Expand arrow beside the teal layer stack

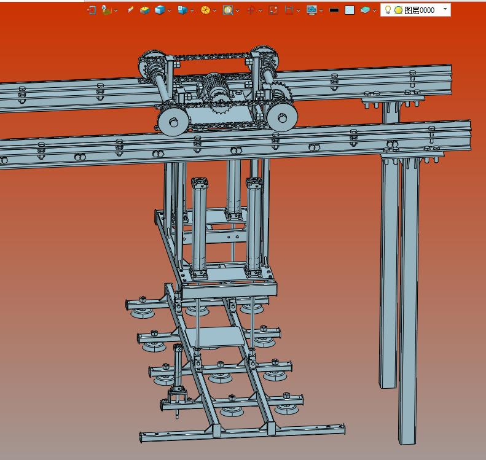point(374,11)
